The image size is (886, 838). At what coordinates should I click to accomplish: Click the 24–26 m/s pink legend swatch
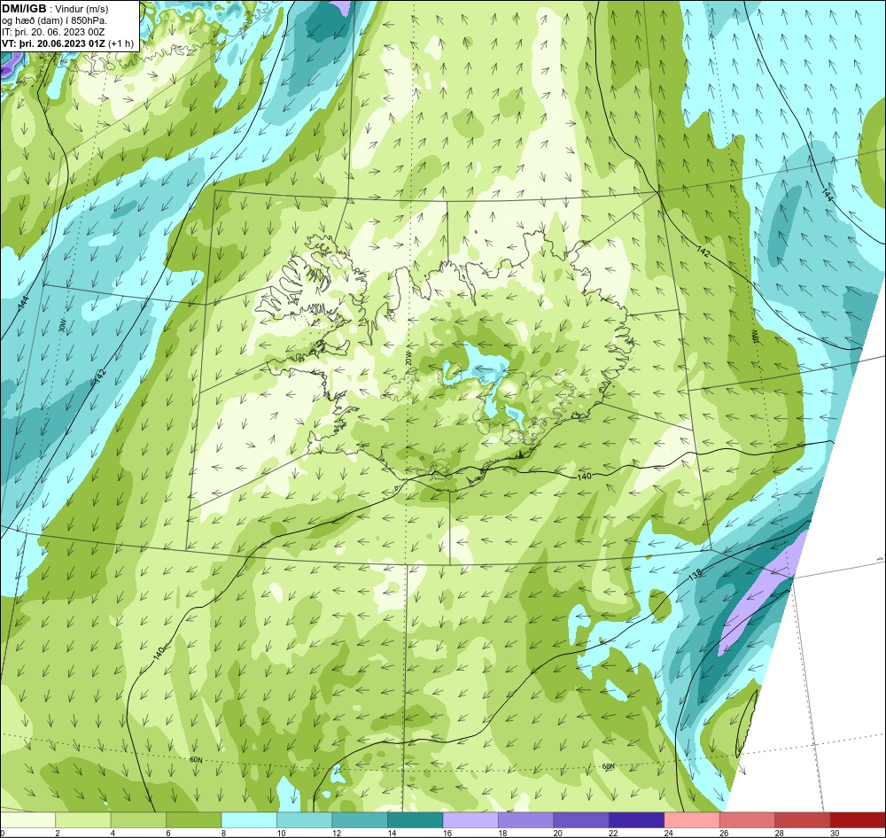point(692,820)
